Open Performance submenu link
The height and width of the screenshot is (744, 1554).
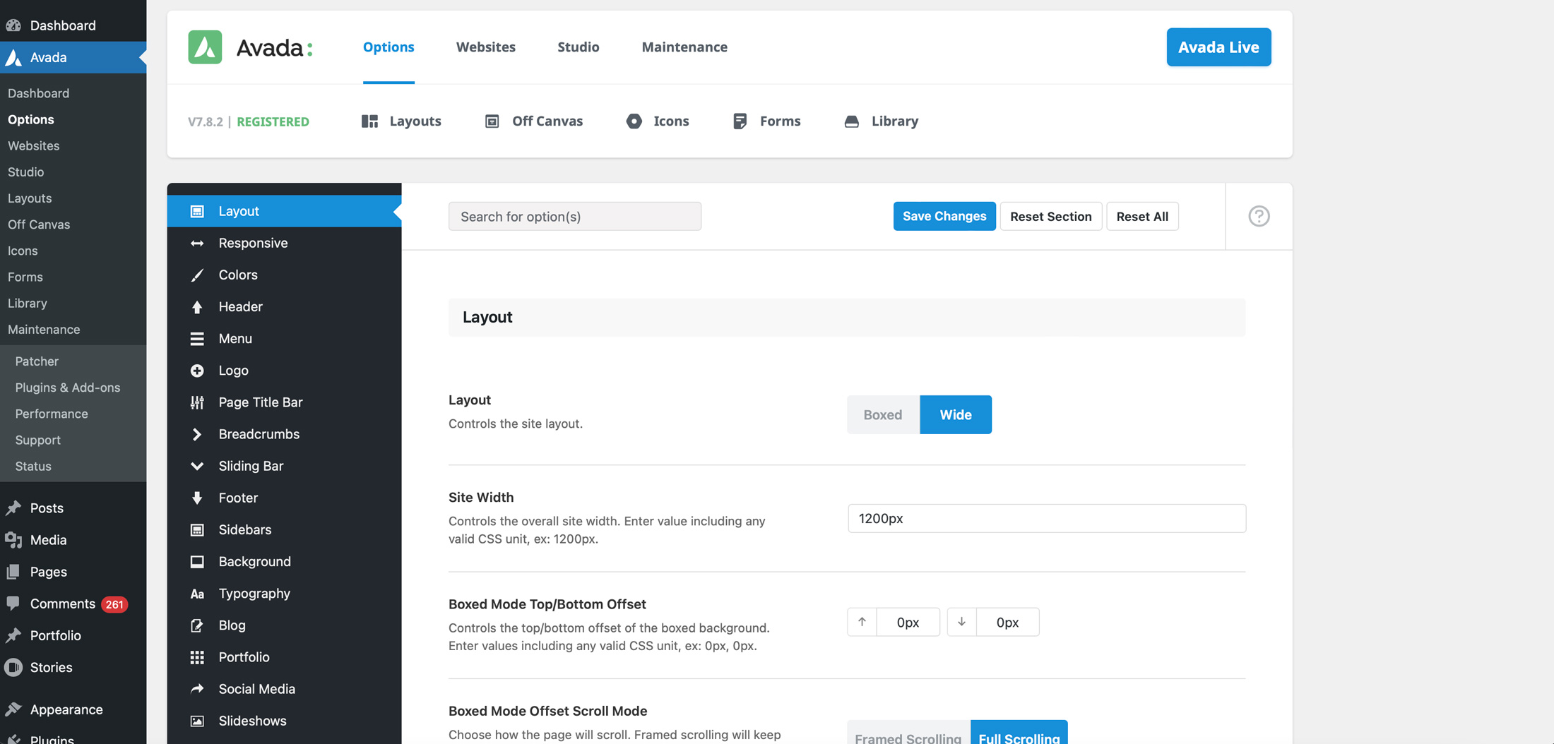pos(52,414)
